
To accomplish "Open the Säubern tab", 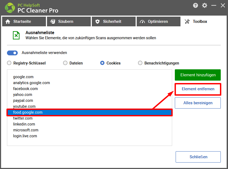I will (69, 21).
